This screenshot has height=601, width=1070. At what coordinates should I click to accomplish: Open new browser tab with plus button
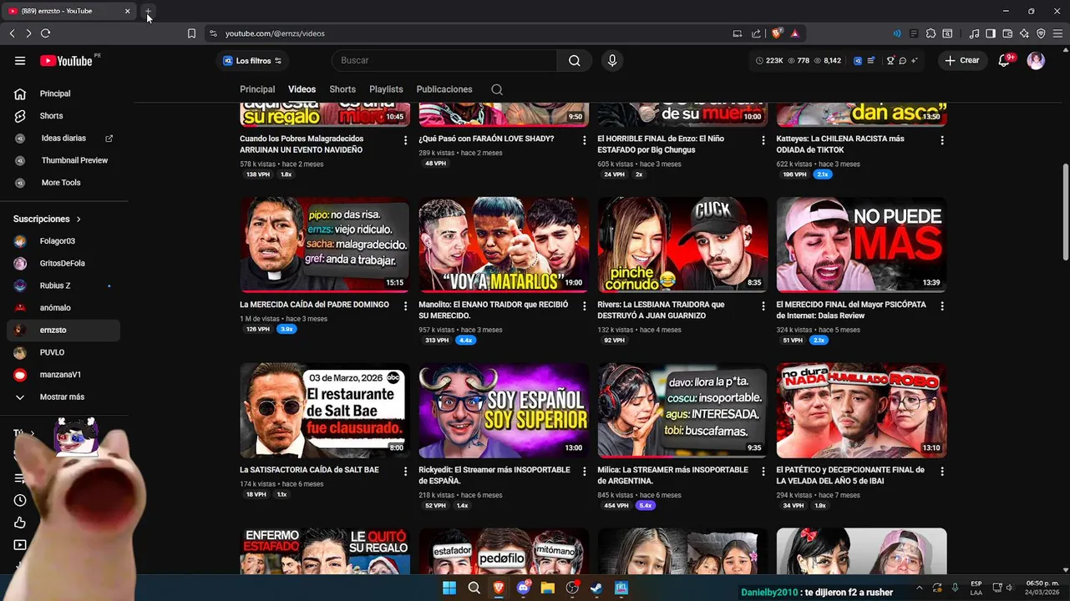point(148,12)
